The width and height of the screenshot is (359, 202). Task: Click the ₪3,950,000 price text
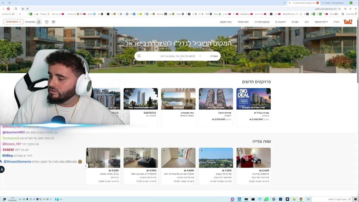219,119
